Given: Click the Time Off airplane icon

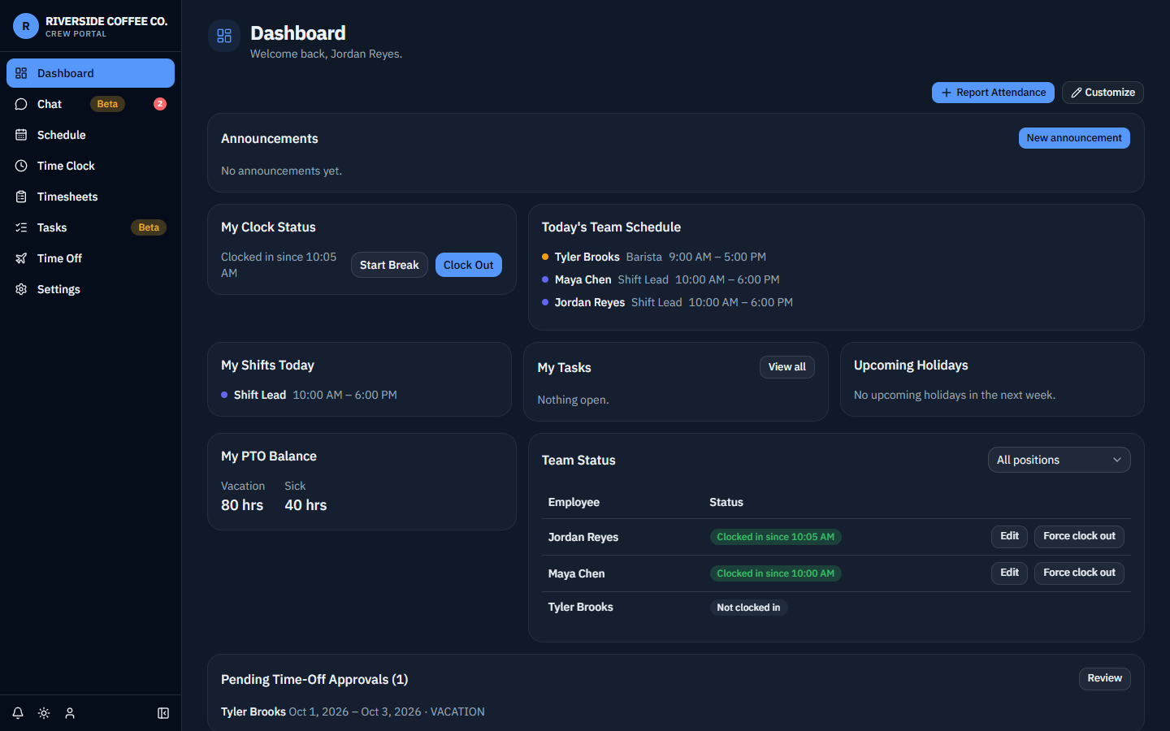Looking at the screenshot, I should pyautogui.click(x=21, y=258).
